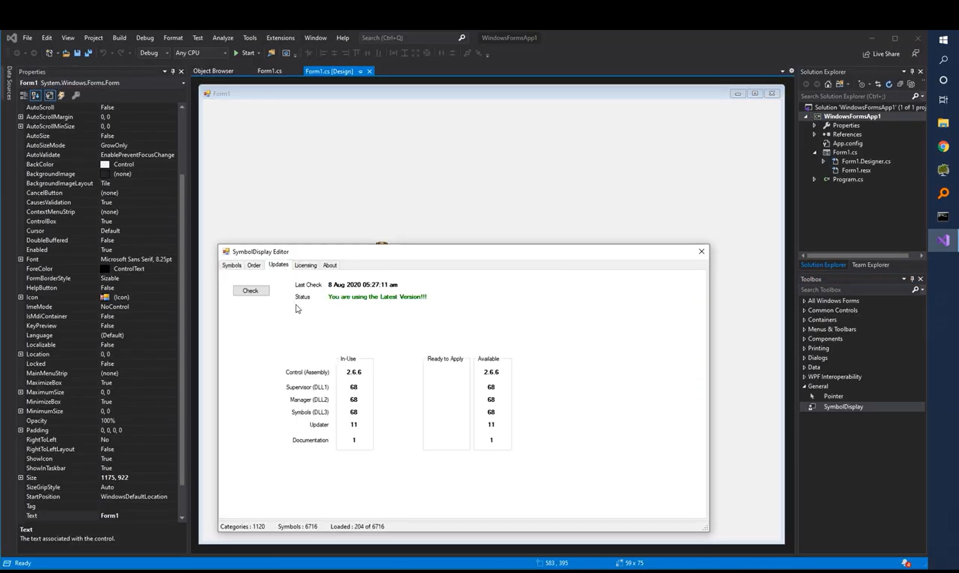The height and width of the screenshot is (573, 959).
Task: Click the BackgroundImage swatch preview
Action: pos(105,174)
